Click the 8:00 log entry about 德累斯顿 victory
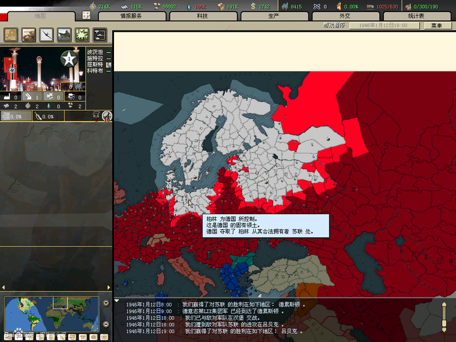 tap(215, 305)
